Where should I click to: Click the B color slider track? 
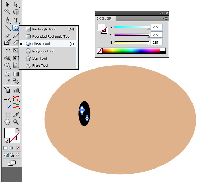[x=132, y=42]
